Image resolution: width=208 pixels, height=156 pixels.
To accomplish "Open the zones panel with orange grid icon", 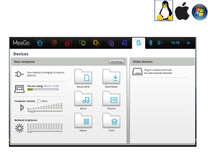I will 54,43.
